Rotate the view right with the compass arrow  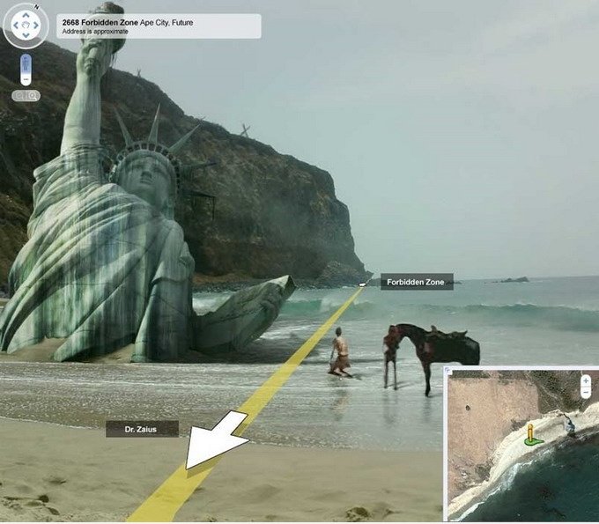coord(36,26)
